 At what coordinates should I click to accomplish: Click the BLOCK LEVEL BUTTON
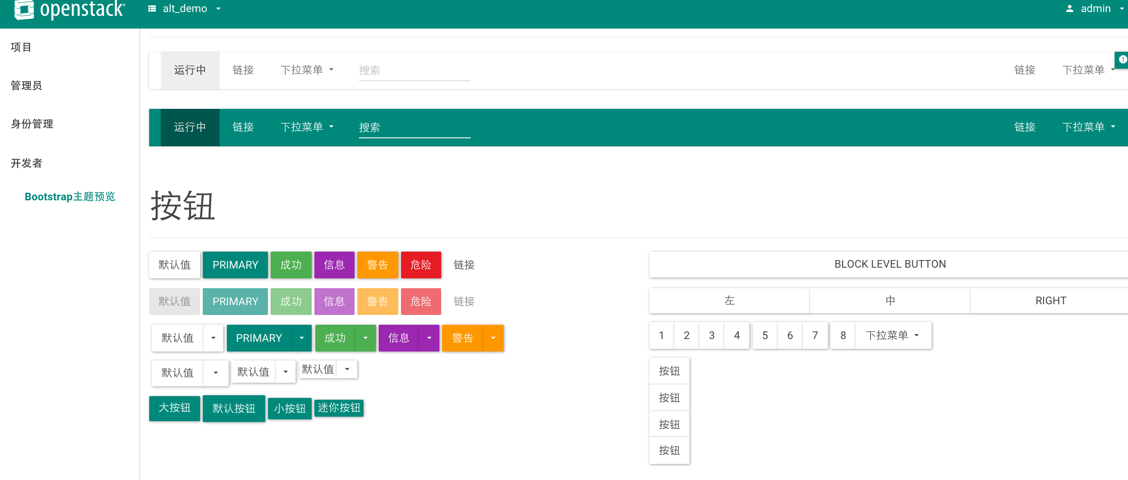pos(889,264)
